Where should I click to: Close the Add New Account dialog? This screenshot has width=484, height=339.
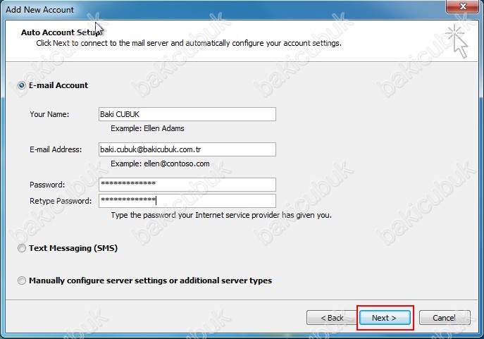(x=462, y=6)
